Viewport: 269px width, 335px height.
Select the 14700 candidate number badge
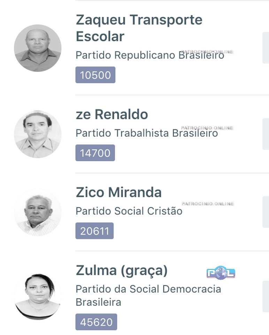[95, 153]
